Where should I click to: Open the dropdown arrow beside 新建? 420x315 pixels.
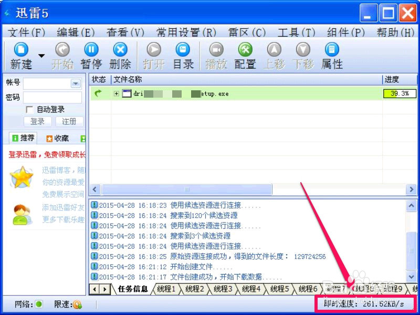point(41,56)
